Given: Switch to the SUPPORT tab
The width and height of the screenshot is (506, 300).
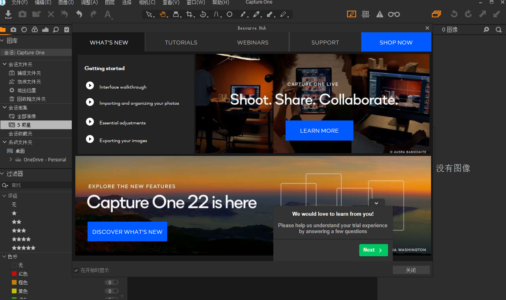Looking at the screenshot, I should click(325, 43).
